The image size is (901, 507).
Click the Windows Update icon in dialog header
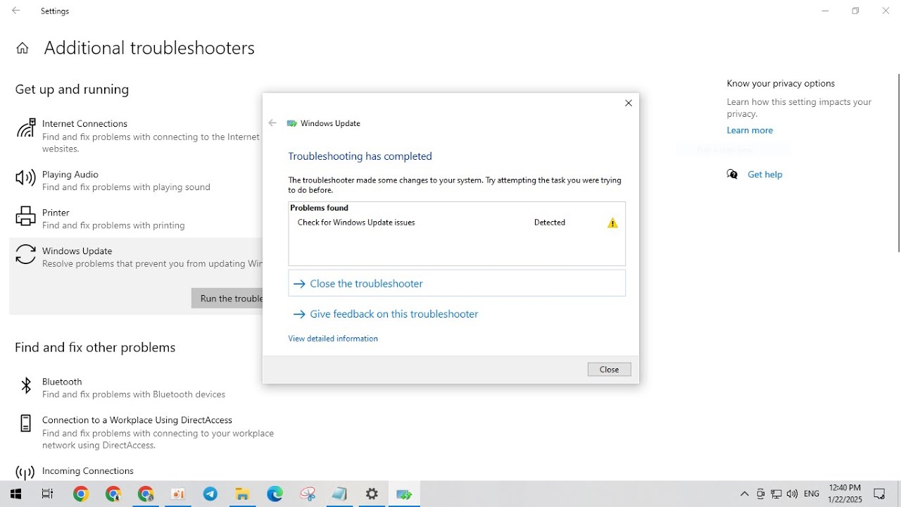tap(292, 123)
